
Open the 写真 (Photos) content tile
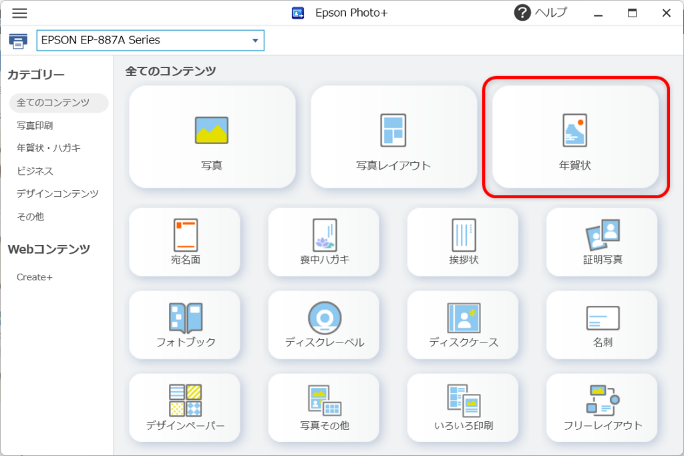coord(212,137)
